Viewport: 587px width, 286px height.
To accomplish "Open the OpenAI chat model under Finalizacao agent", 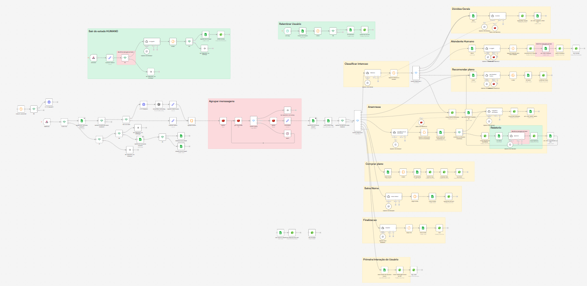I will (x=383, y=236).
